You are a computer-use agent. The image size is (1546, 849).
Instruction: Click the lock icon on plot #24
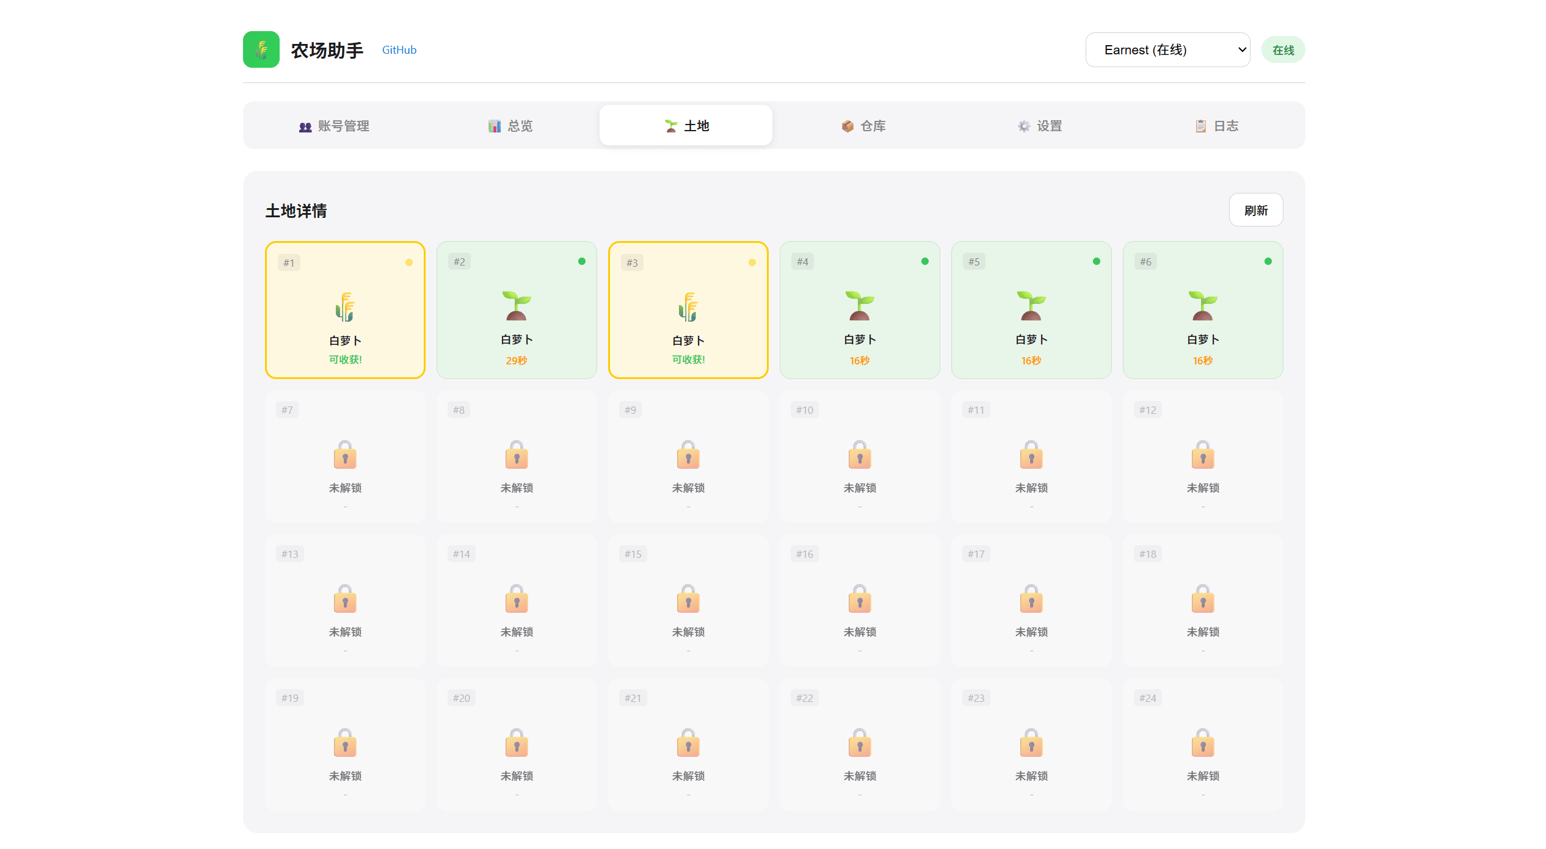[x=1203, y=743]
